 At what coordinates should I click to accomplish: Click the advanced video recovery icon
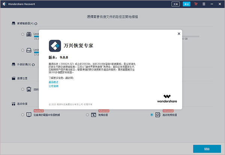coord(158,115)
